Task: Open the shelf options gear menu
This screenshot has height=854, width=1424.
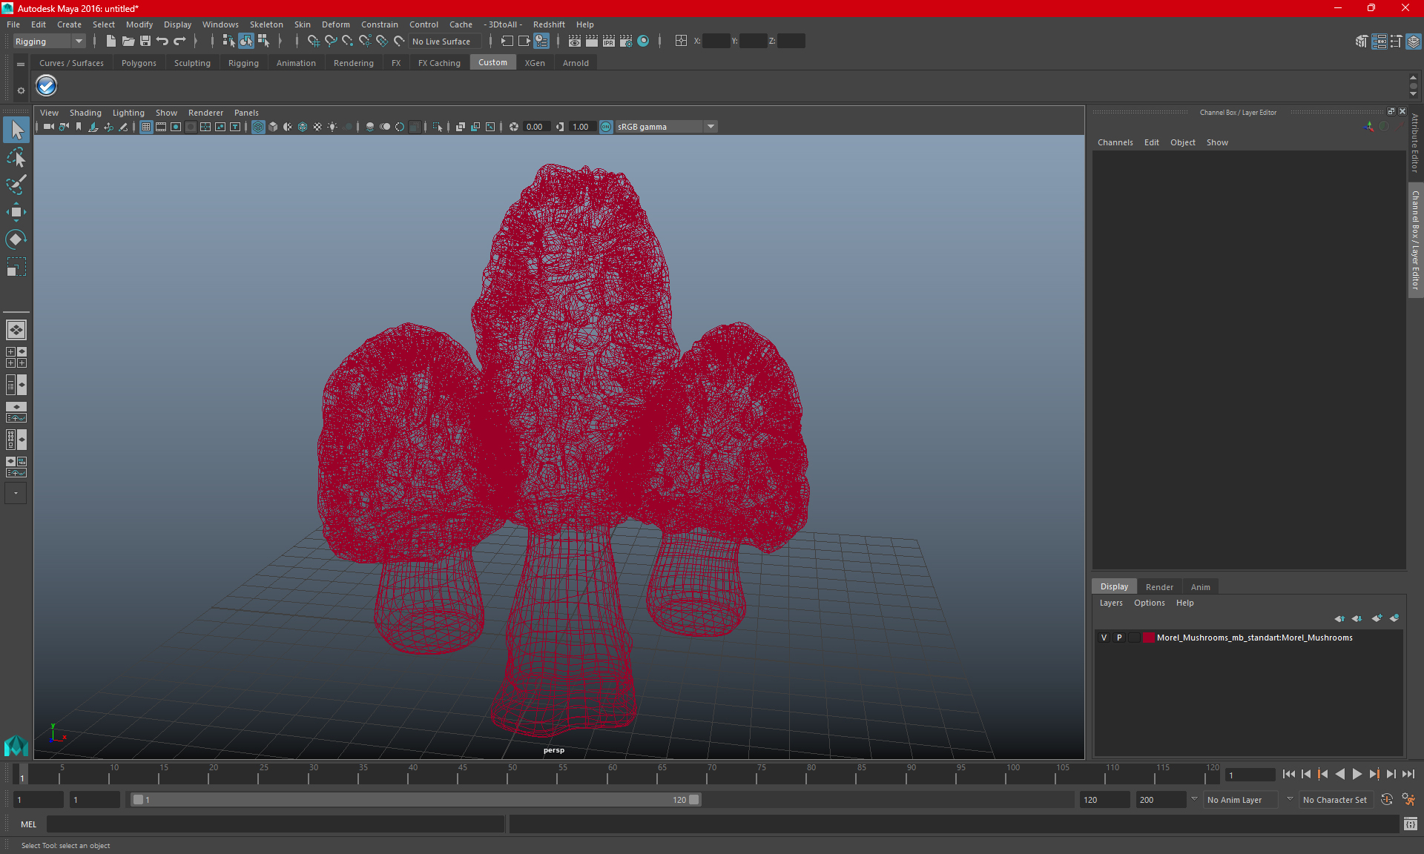Action: [21, 90]
